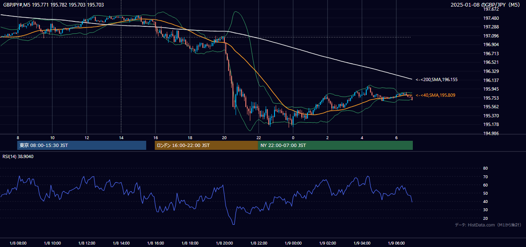Select the NY 22:00-07:00 JST session bar
Viewport: 526px width, 247px height.
(335, 145)
